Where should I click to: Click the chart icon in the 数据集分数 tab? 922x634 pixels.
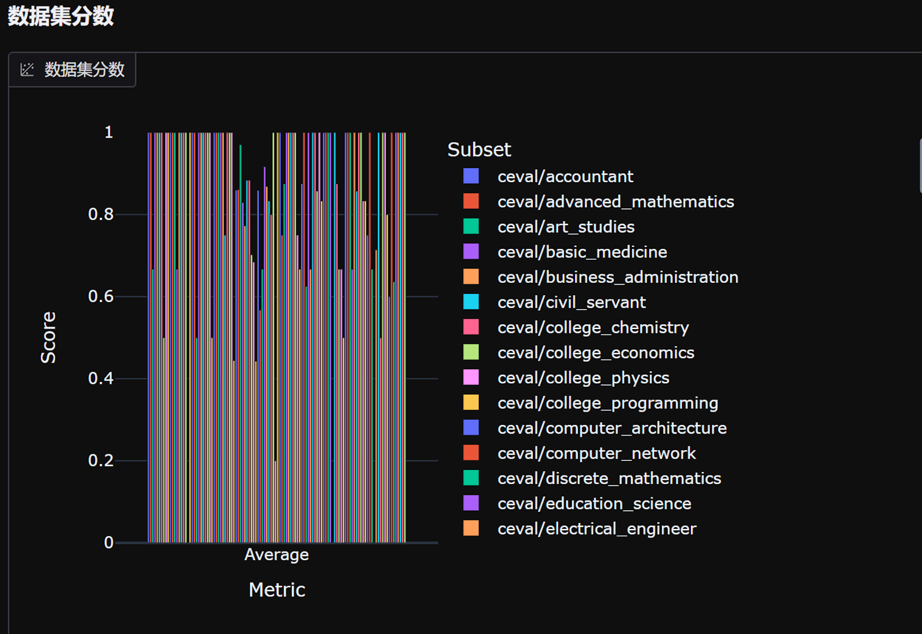click(x=27, y=69)
